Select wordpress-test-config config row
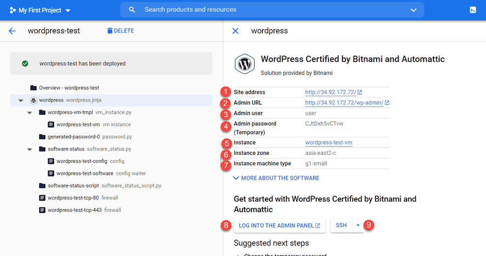This screenshot has height=256, width=486. coord(86,161)
